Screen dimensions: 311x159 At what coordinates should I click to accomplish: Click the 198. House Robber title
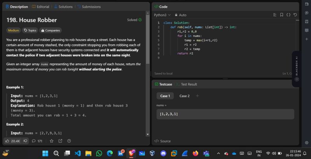31,20
